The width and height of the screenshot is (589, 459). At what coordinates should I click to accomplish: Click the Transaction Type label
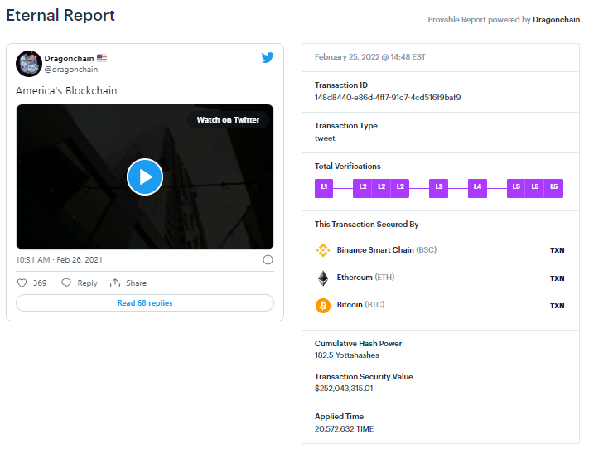click(346, 126)
